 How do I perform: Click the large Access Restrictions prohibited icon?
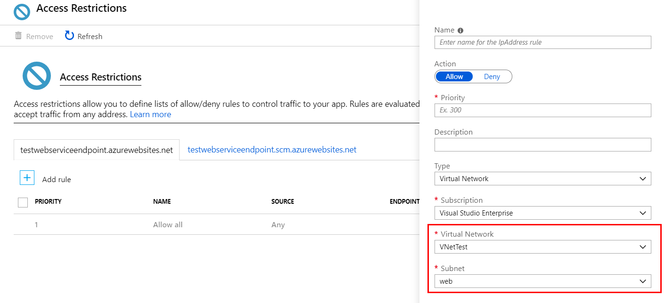36,76
